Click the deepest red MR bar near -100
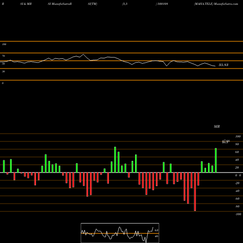The height and width of the screenshot is (243, 243). pyautogui.click(x=195, y=191)
